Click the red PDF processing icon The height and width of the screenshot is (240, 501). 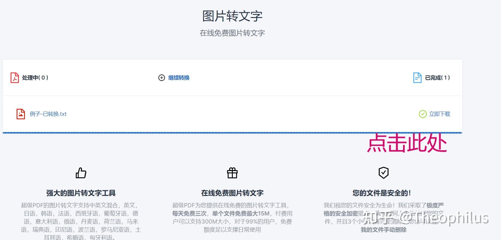[x=15, y=78]
